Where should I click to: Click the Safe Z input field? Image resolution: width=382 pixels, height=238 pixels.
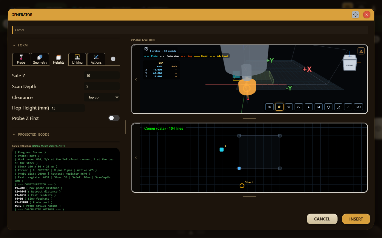[x=102, y=76]
